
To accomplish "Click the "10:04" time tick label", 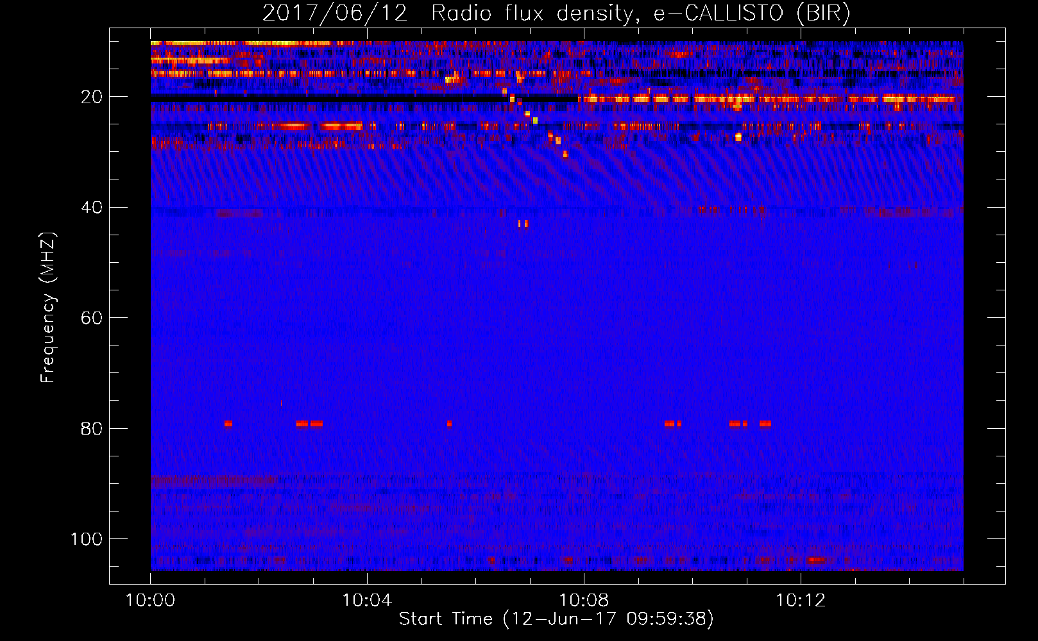I will (x=367, y=601).
